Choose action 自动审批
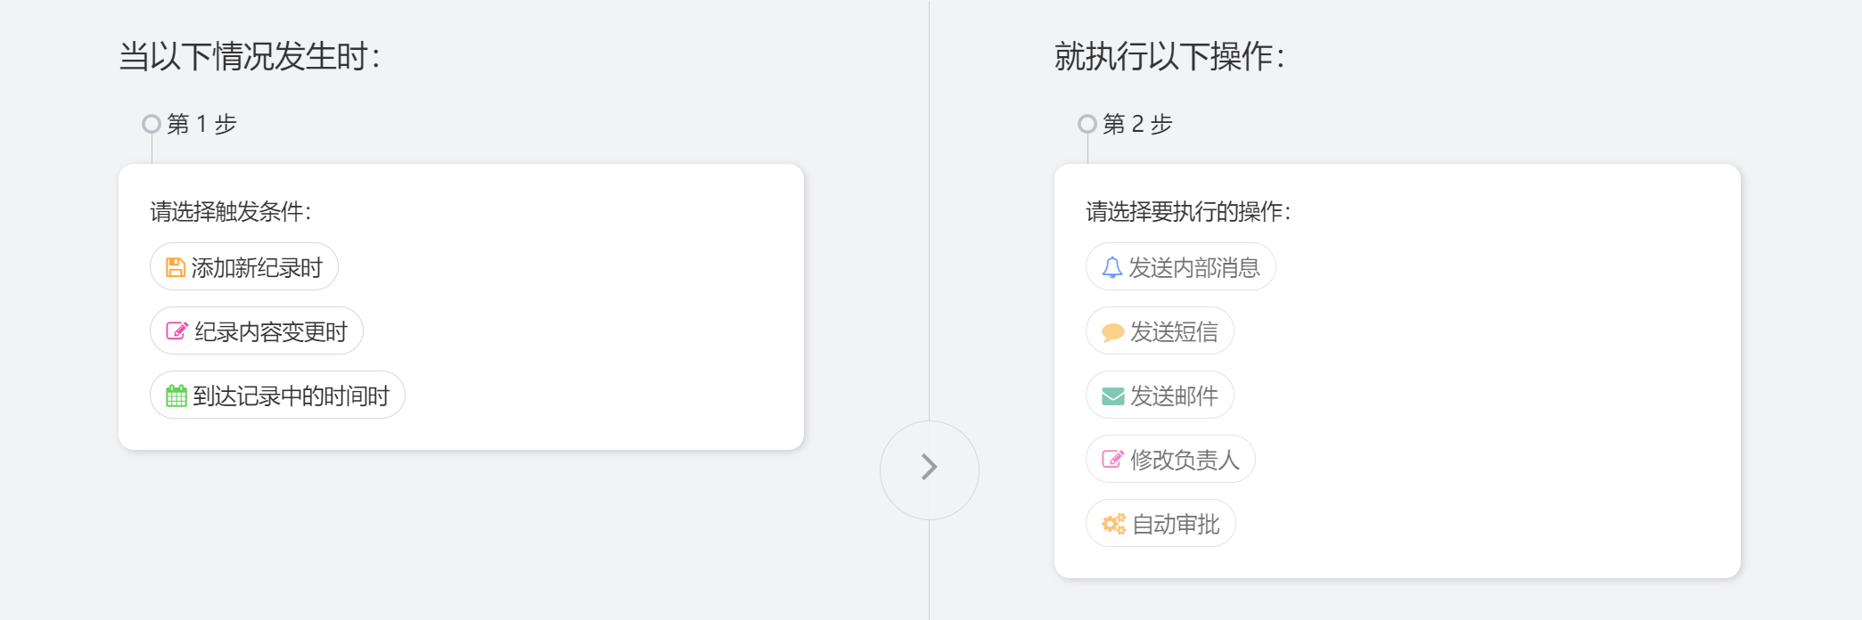Viewport: 1862px width, 620px height. click(1161, 523)
